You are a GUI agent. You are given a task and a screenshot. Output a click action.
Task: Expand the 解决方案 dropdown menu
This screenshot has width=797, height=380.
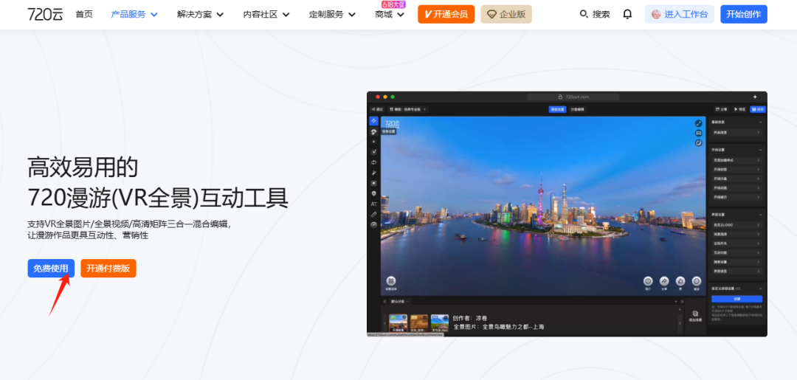200,14
